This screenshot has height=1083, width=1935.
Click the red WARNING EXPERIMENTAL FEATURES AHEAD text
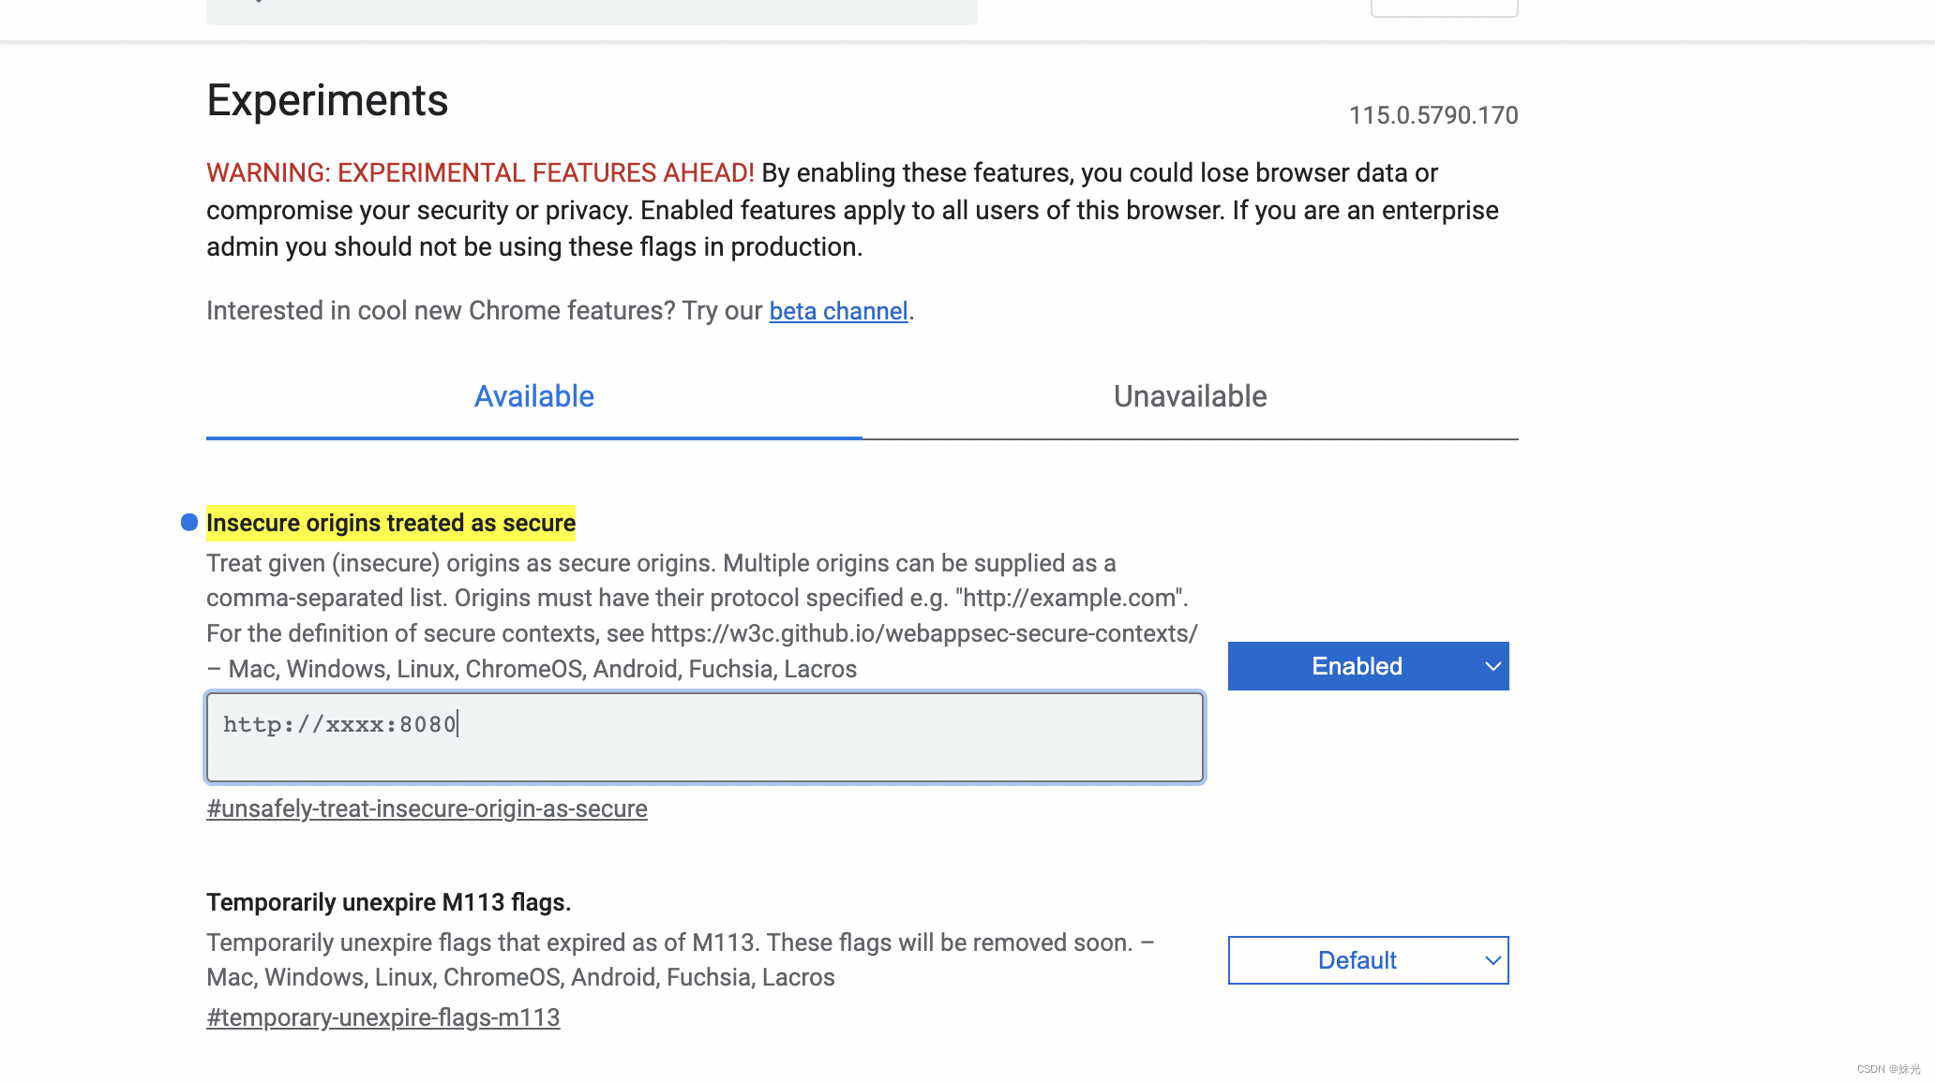pos(480,173)
